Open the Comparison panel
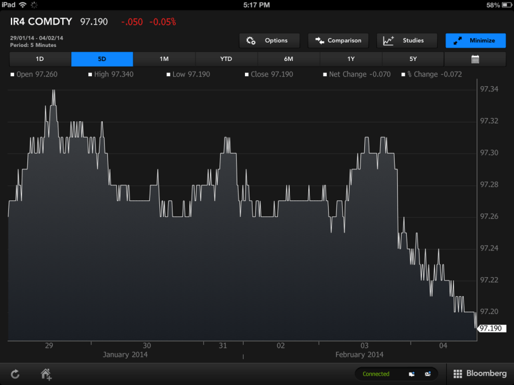This screenshot has height=385, width=514. 338,41
